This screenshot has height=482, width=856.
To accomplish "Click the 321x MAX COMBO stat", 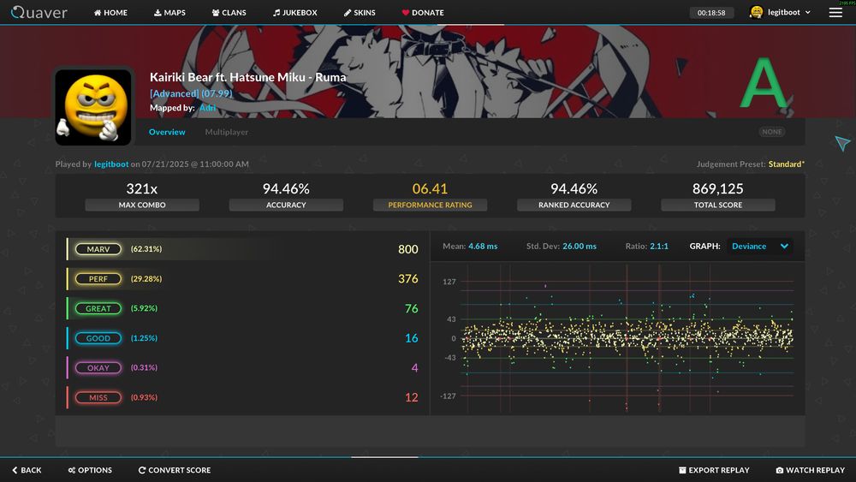I will point(142,195).
